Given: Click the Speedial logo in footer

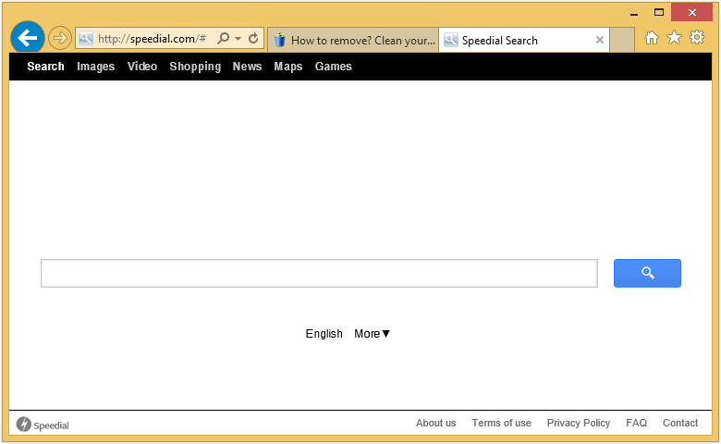Looking at the screenshot, I should (x=43, y=425).
